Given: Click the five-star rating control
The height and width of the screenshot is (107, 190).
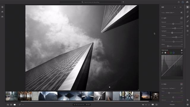Looking at the screenshot, I should [x=79, y=105].
